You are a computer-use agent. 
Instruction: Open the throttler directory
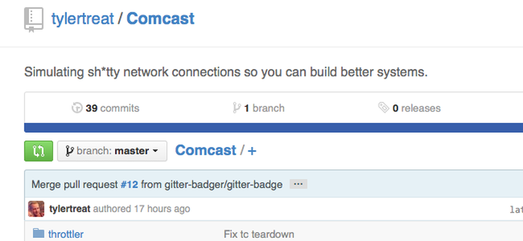point(66,235)
